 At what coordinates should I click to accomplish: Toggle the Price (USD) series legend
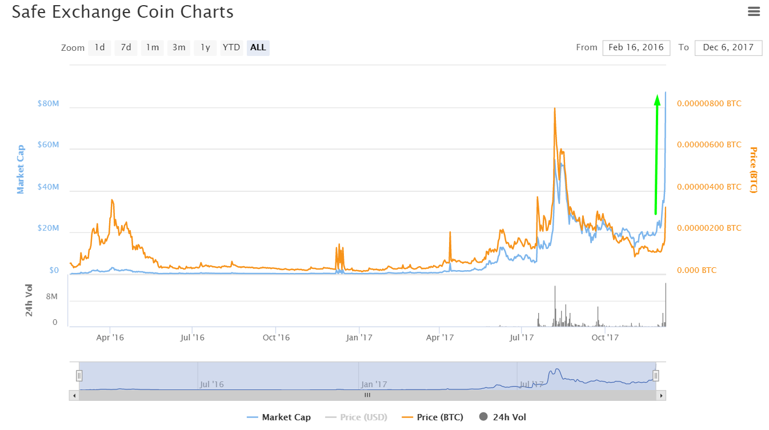(x=357, y=417)
